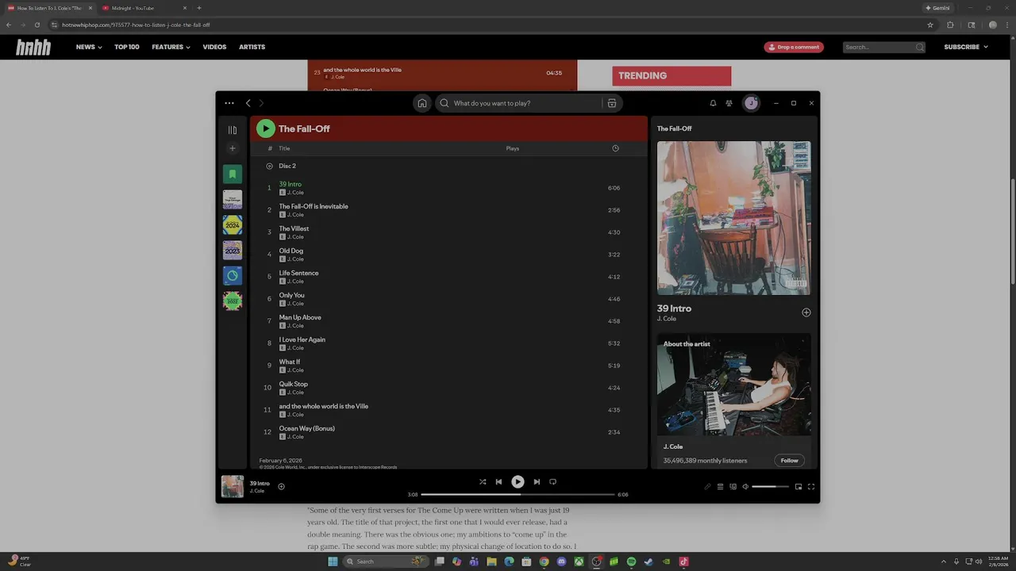Click the now-playing album thumbnail
This screenshot has width=1016, height=571.
[233, 486]
